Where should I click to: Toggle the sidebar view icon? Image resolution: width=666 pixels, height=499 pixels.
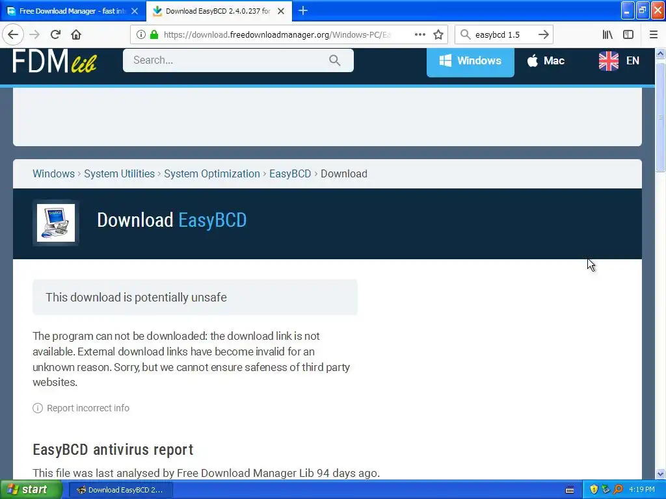click(628, 34)
